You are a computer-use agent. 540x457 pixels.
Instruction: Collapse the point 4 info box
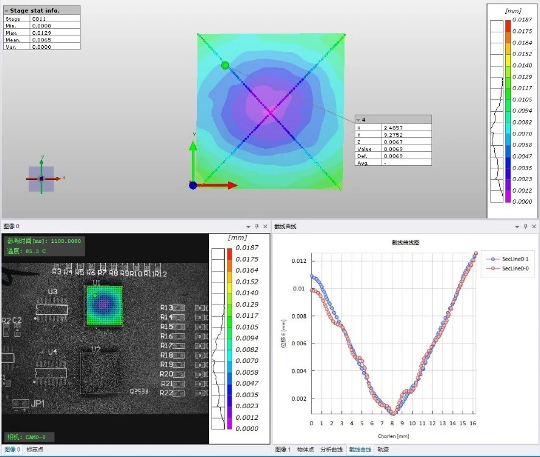tap(358, 120)
